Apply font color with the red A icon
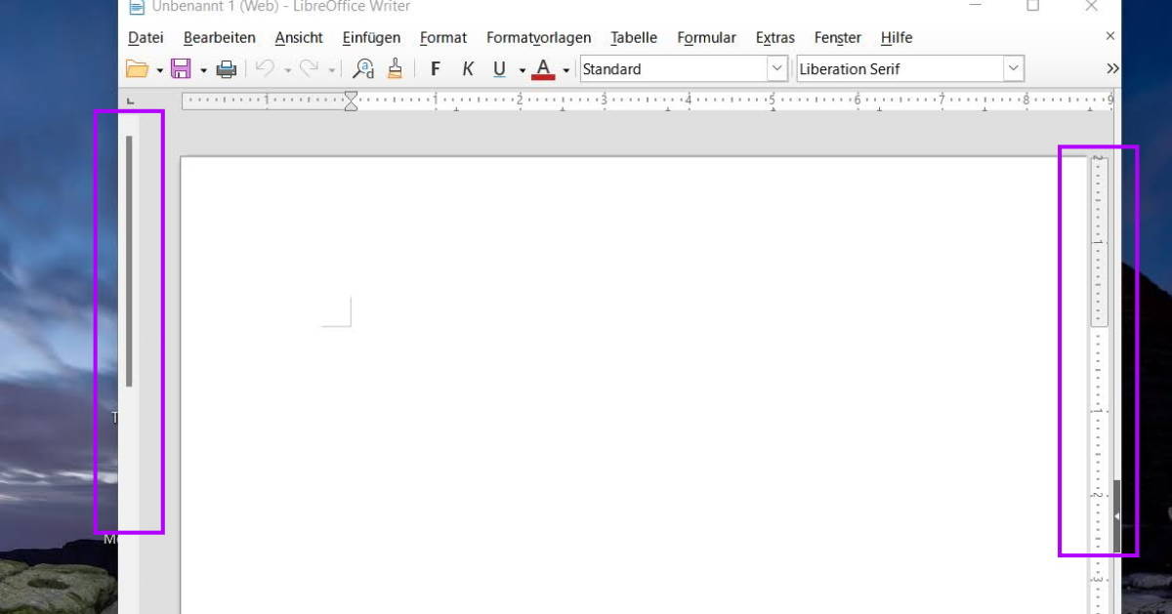This screenshot has height=614, width=1172. tap(543, 68)
